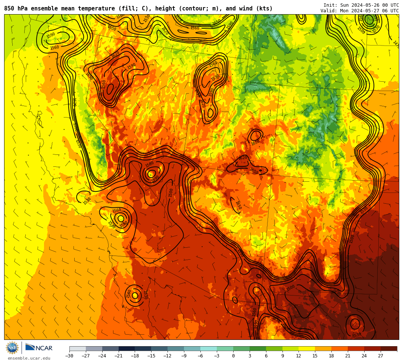
Task: Pick the olive green 6 to 9 colorbar segment
Action: pos(274,348)
